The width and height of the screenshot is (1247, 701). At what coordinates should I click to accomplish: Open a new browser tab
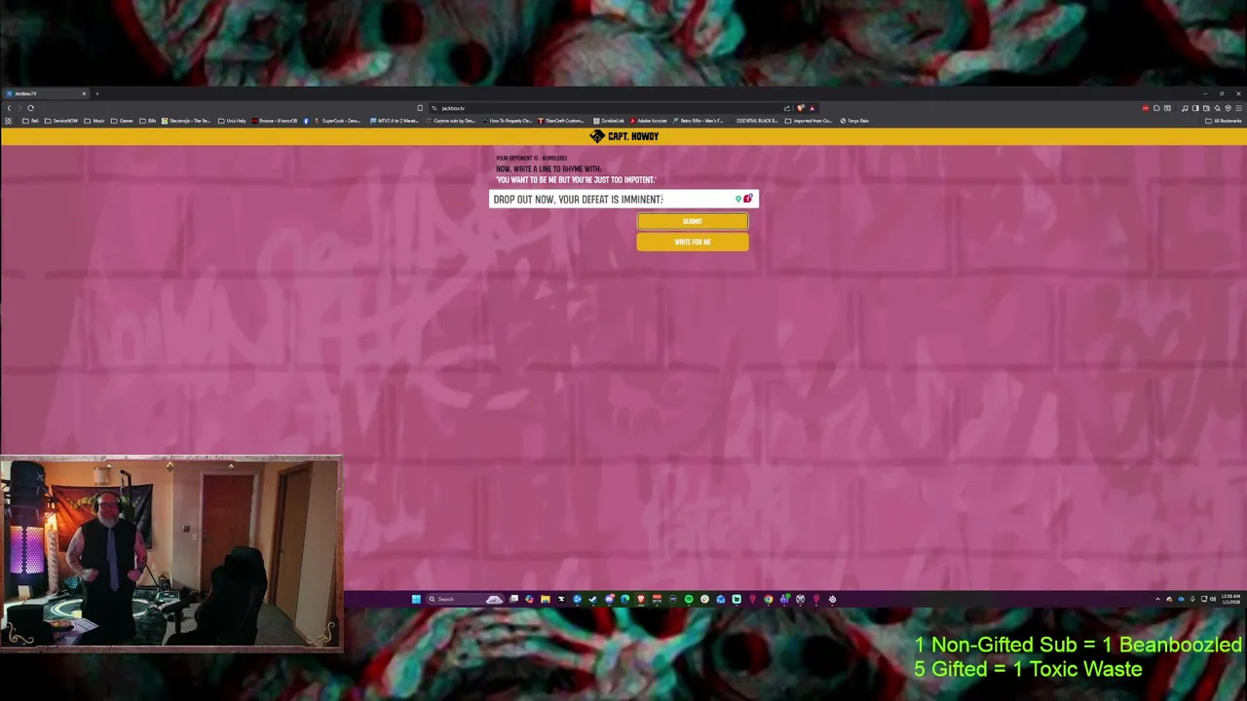(x=97, y=93)
